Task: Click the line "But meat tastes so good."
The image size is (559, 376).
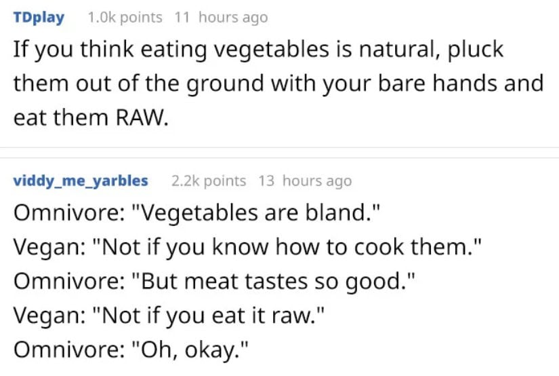Action: [x=215, y=282]
